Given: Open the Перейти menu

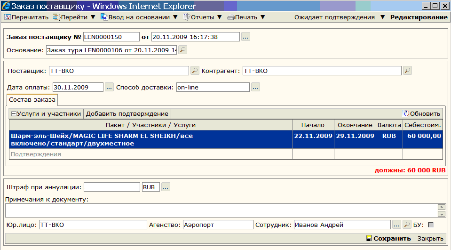Looking at the screenshot, I should point(74,17).
